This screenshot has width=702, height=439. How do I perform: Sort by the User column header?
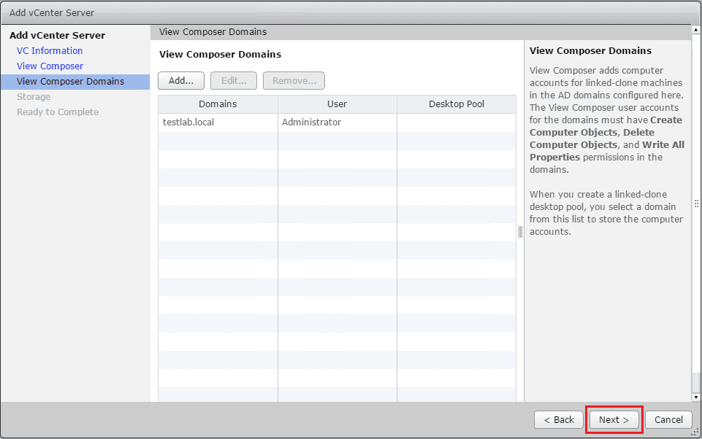(337, 104)
